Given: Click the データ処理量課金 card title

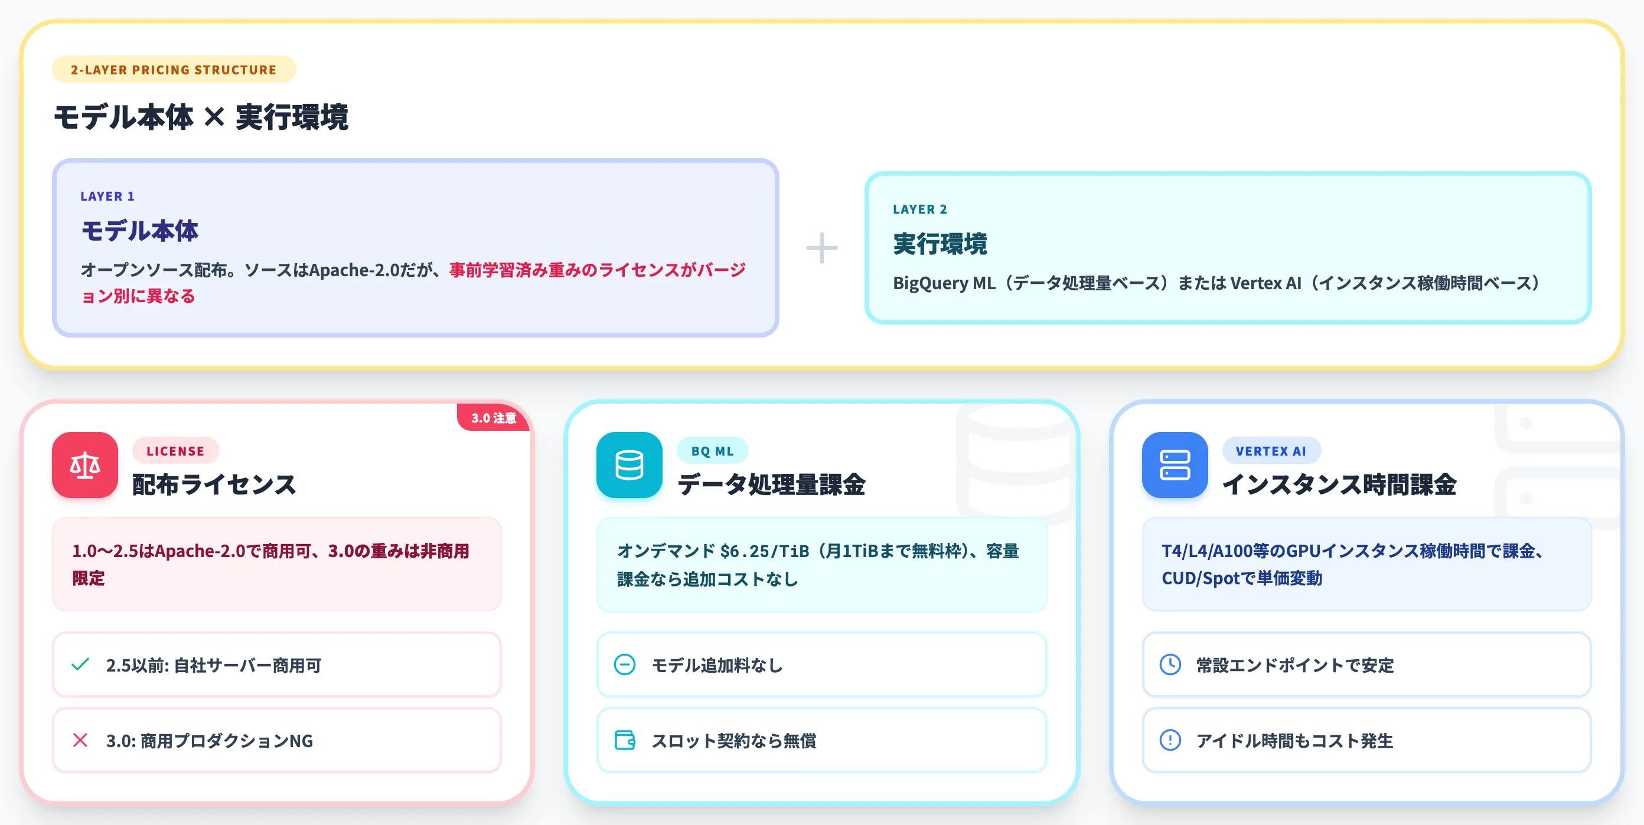Looking at the screenshot, I should coord(772,484).
